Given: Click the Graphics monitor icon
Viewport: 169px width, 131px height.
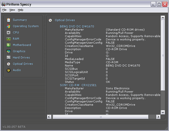Looking at the screenshot, I should point(8,51).
